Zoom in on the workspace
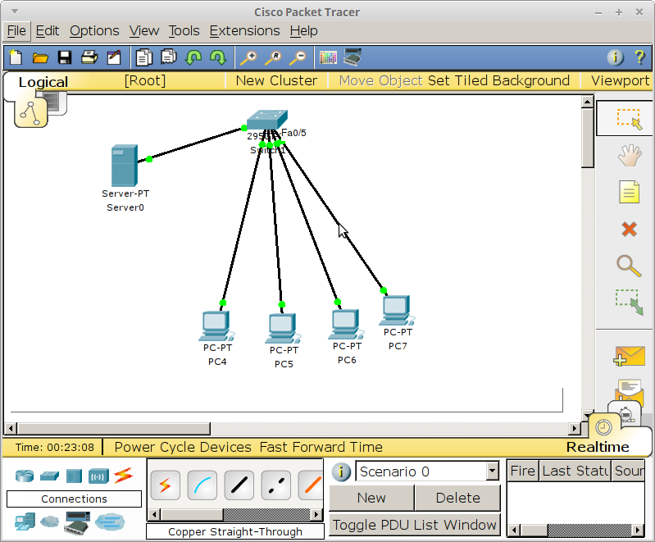The height and width of the screenshot is (542, 655). [x=248, y=57]
